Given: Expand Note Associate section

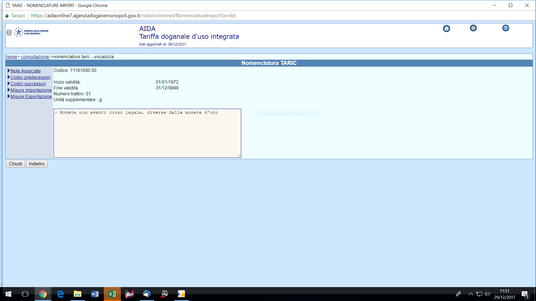Looking at the screenshot, I should 25,71.
